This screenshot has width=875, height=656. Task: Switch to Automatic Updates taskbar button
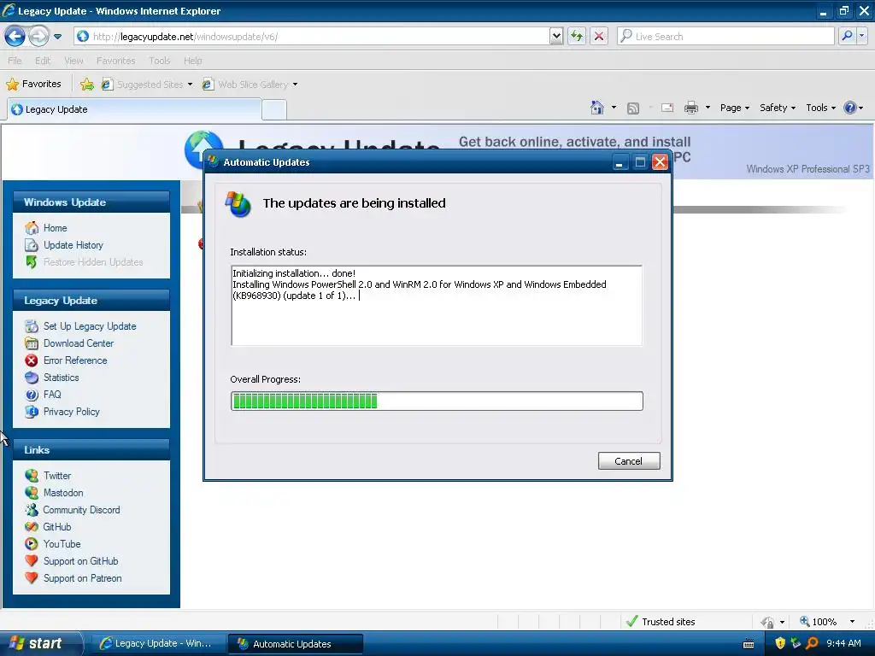point(296,644)
